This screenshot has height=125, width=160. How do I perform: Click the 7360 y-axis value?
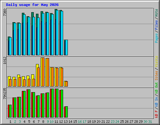5,12
